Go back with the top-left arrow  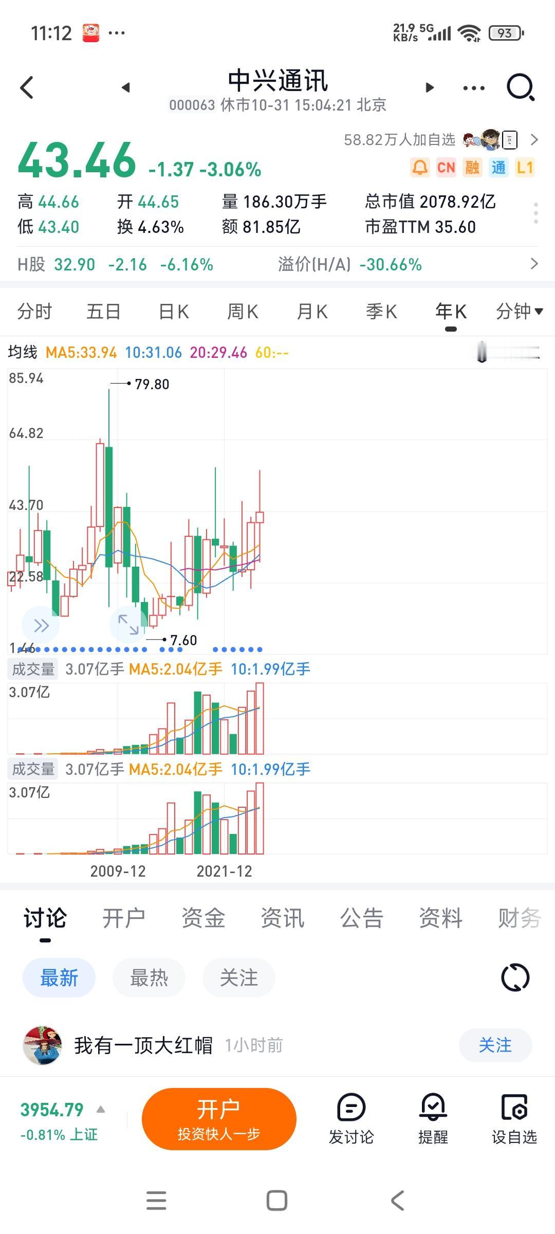tap(27, 87)
